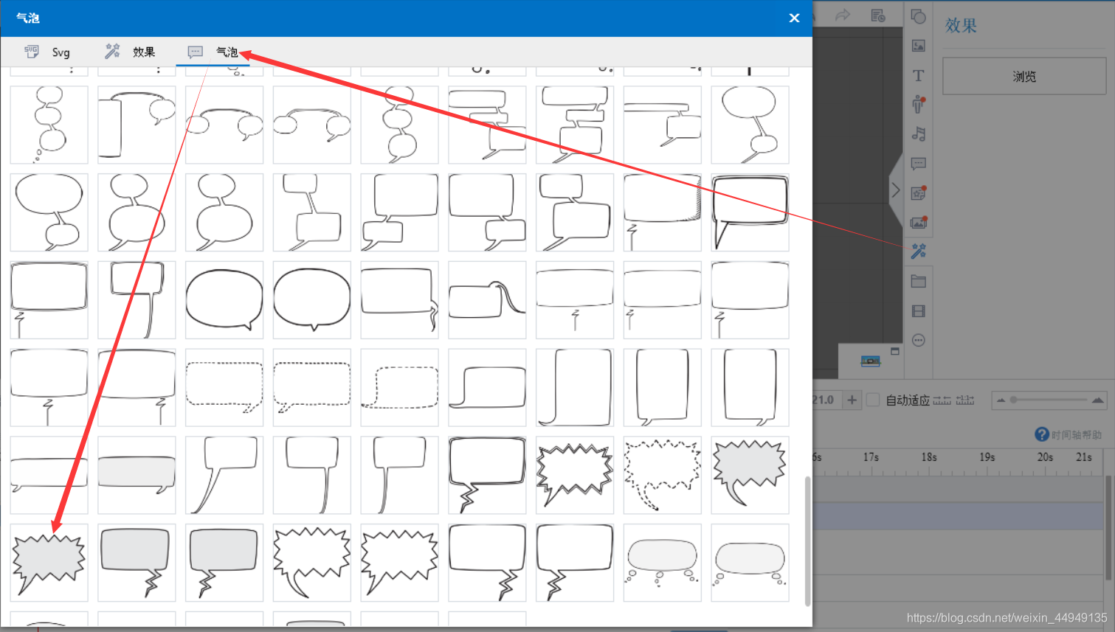The image size is (1115, 632).
Task: Close the 气泡 dialog window
Action: [794, 18]
